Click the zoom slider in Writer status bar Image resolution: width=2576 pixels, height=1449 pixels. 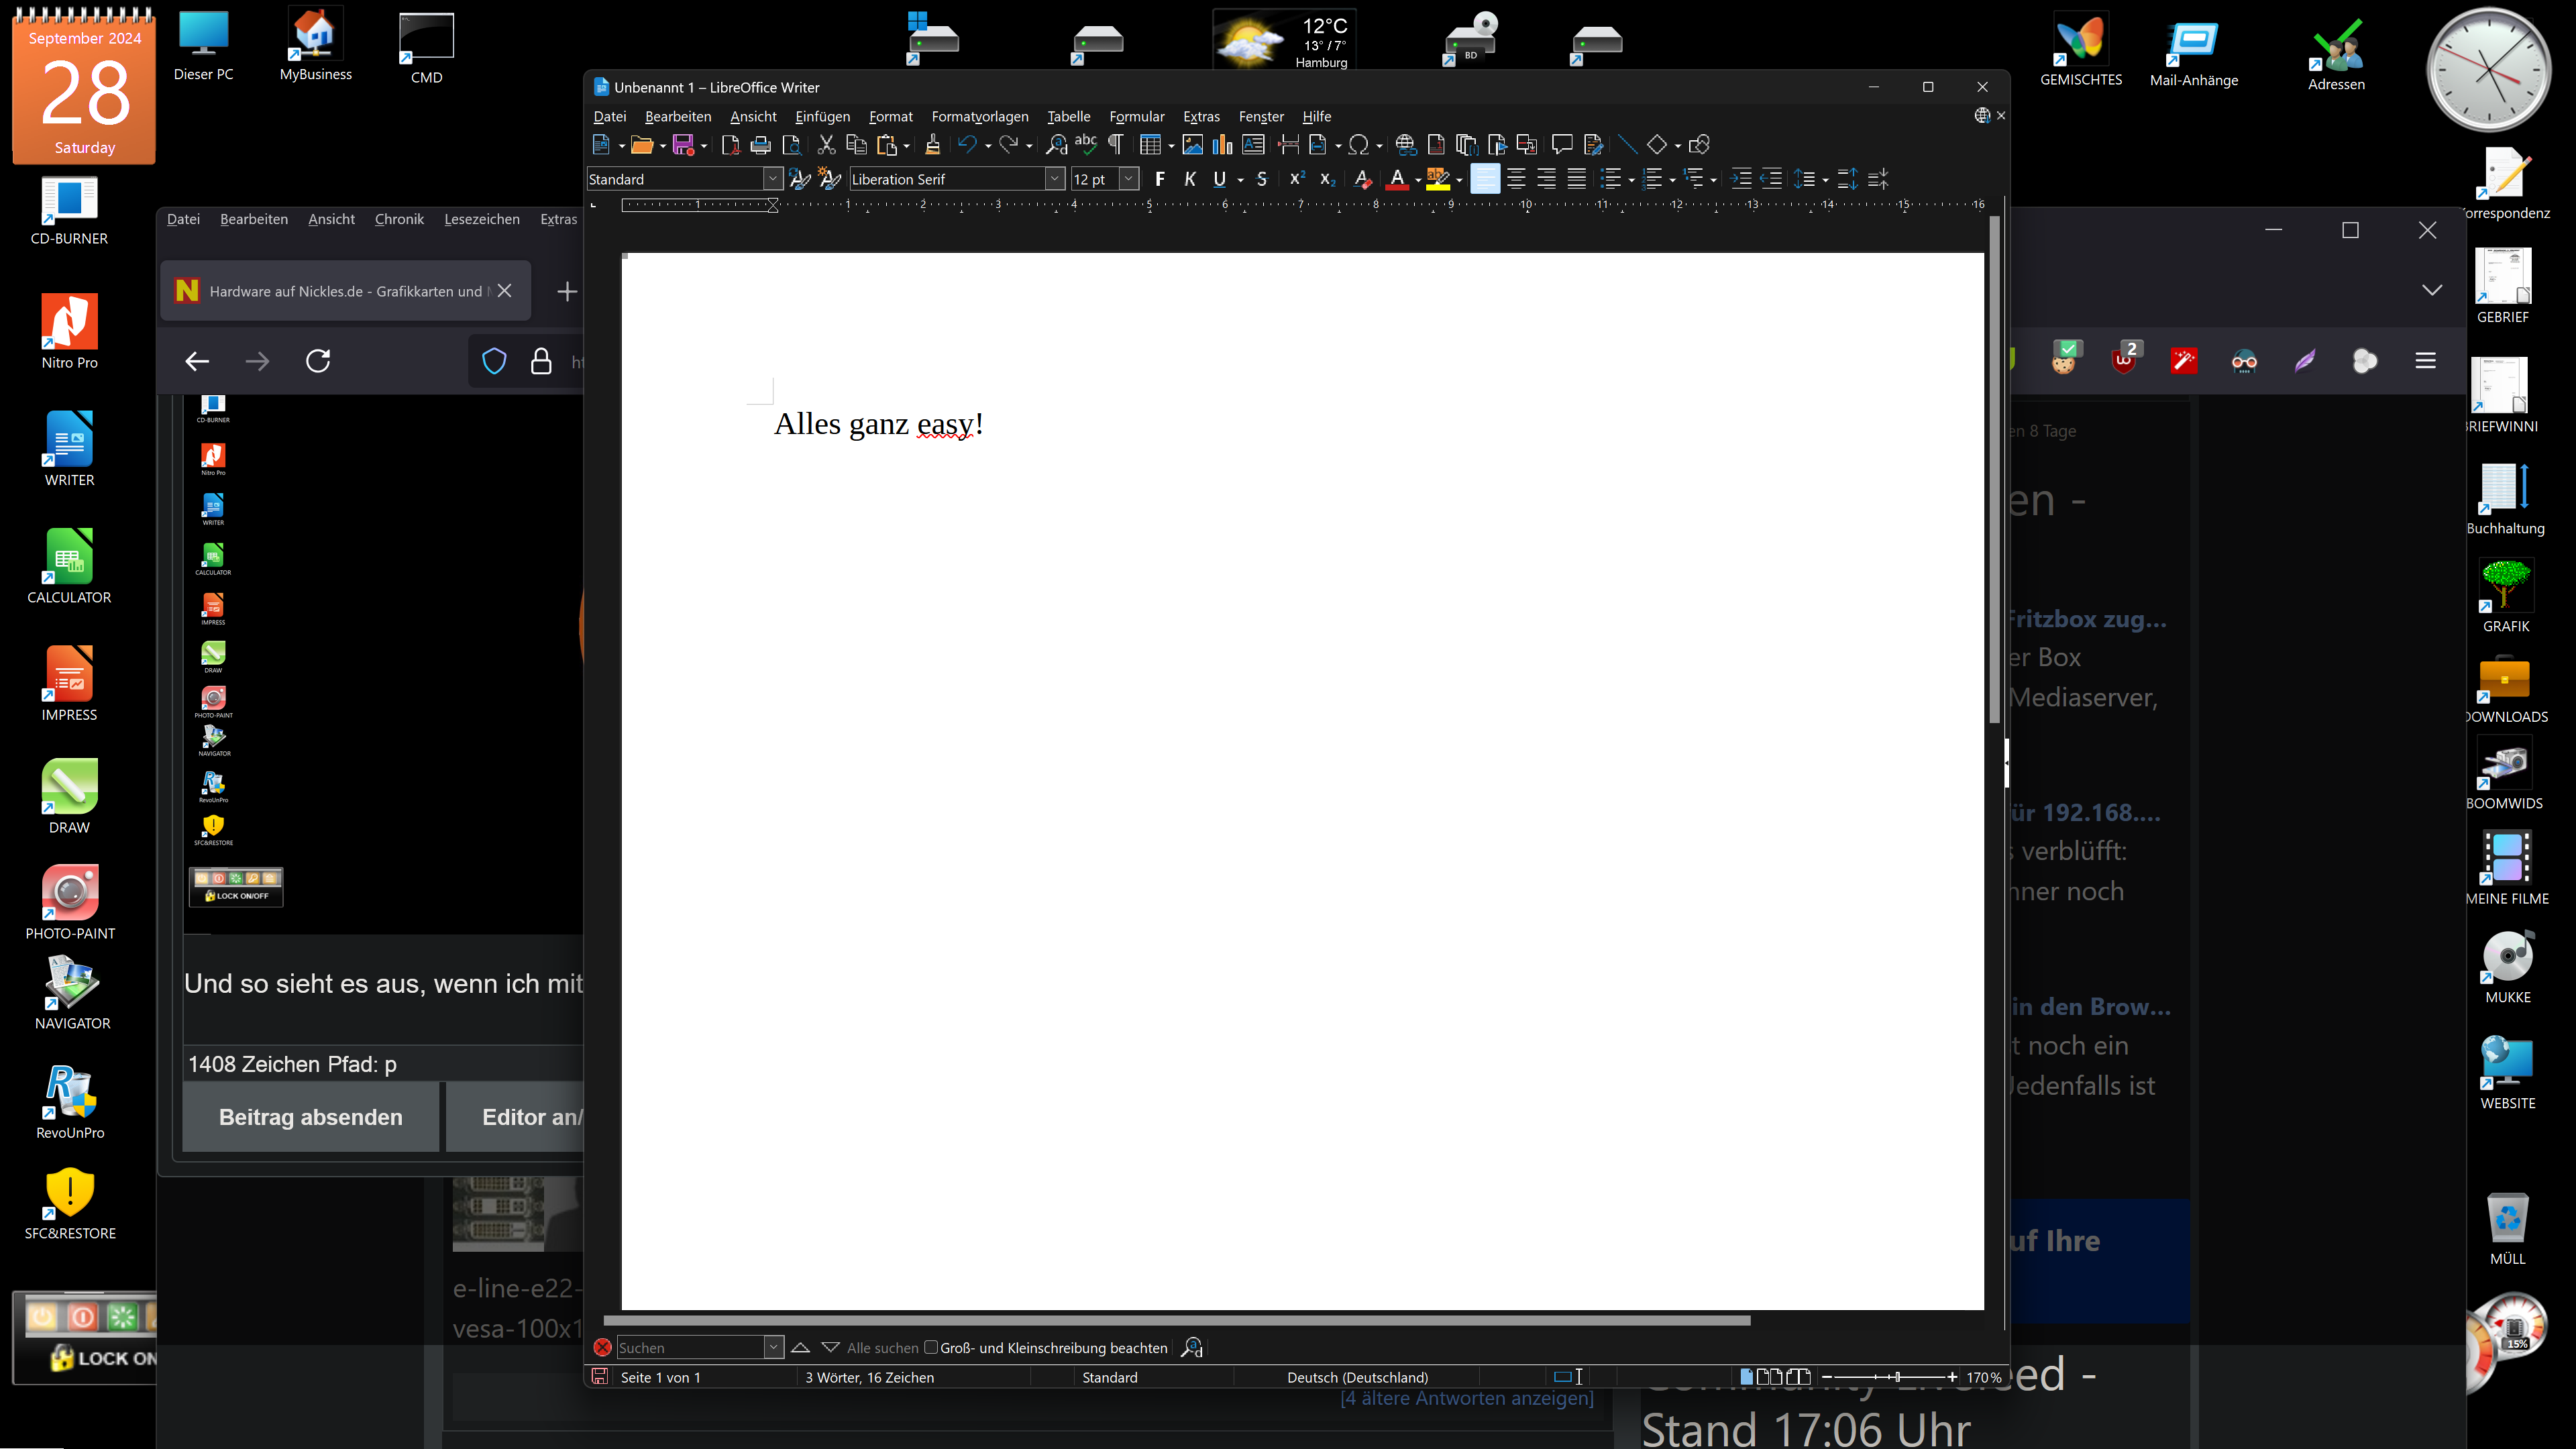(1889, 1377)
